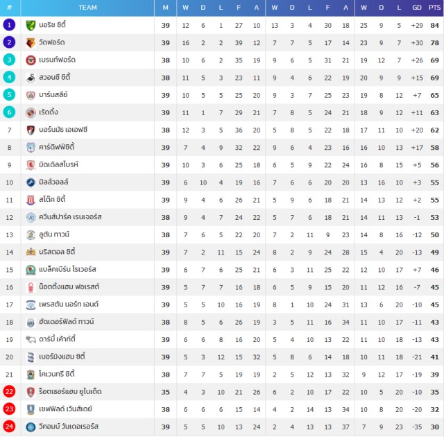The width and height of the screenshot is (444, 437).
Task: Open the นอริช ซิตี้ team link
Action: click(x=53, y=25)
